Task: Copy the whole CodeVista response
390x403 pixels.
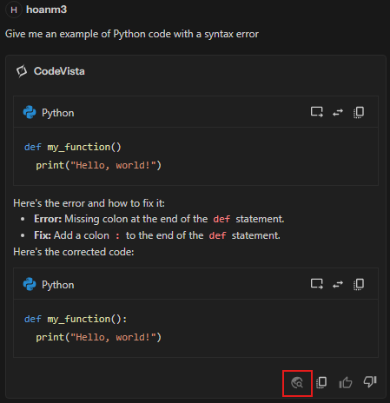Action: pyautogui.click(x=321, y=382)
